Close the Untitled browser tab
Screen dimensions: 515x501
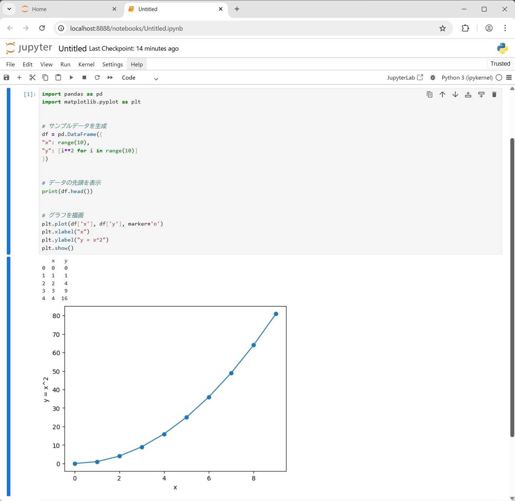220,9
